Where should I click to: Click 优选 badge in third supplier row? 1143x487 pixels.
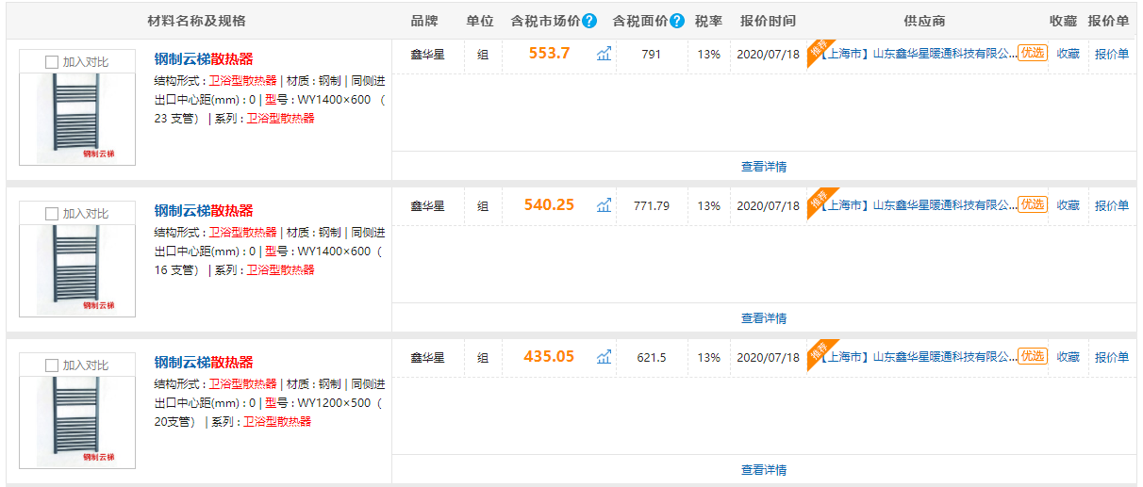(1033, 356)
